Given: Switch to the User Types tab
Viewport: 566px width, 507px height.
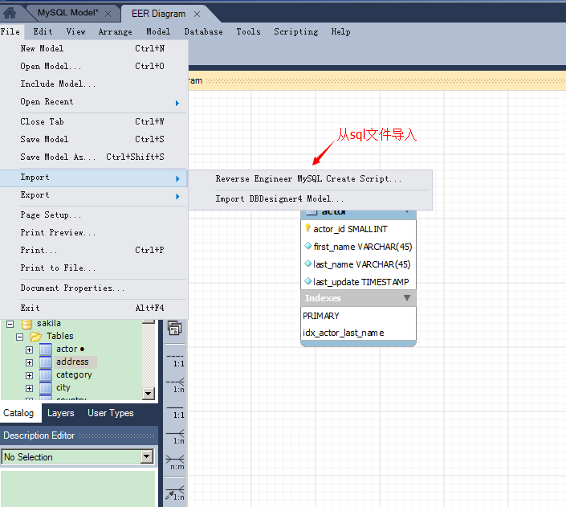Looking at the screenshot, I should point(111,413).
